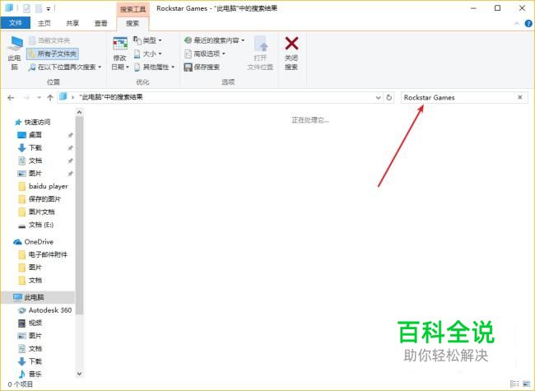Open the 保存的图片 folder
This screenshot has width=535, height=391.
click(x=40, y=199)
